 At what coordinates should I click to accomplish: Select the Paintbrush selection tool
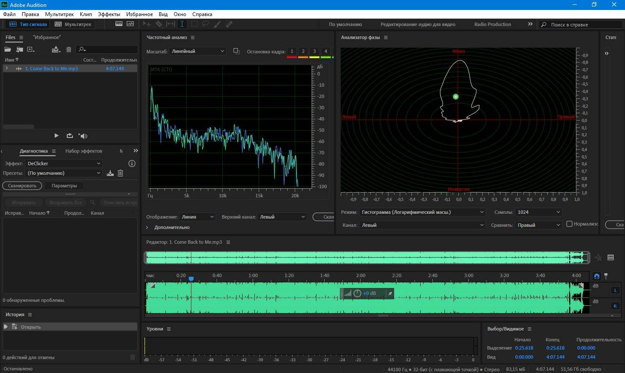coord(217,24)
